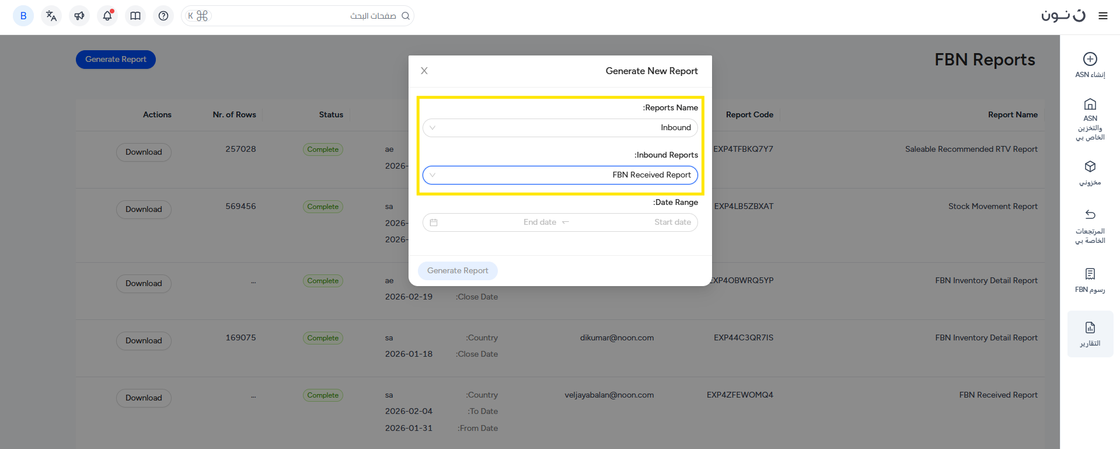Open the hamburger menu icon

coord(1102,16)
